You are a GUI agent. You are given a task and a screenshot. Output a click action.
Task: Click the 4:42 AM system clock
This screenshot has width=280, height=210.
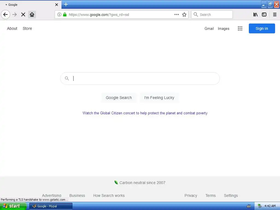pos(270,206)
